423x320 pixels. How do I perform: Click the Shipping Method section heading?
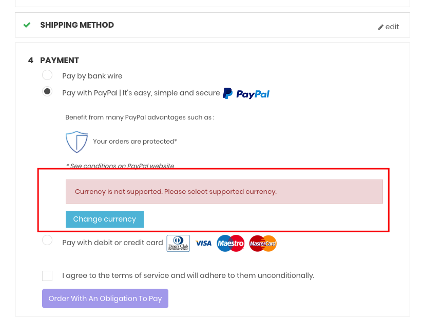click(77, 25)
